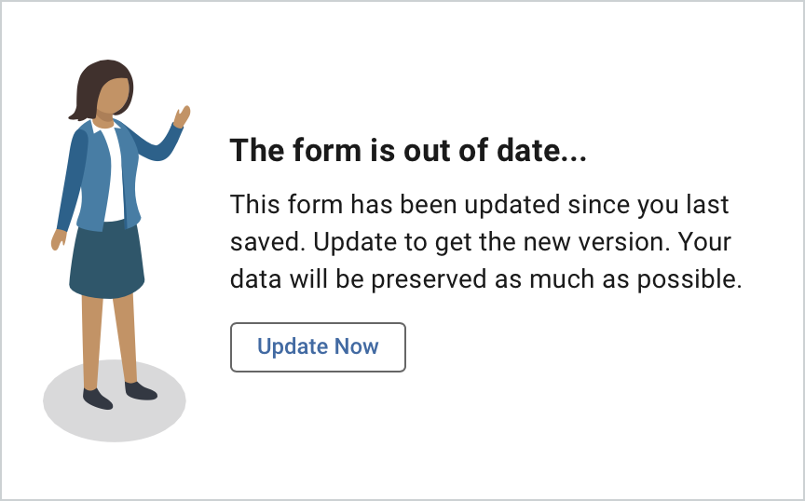Click the woman's dark shoes
The width and height of the screenshot is (805, 501).
[98, 399]
